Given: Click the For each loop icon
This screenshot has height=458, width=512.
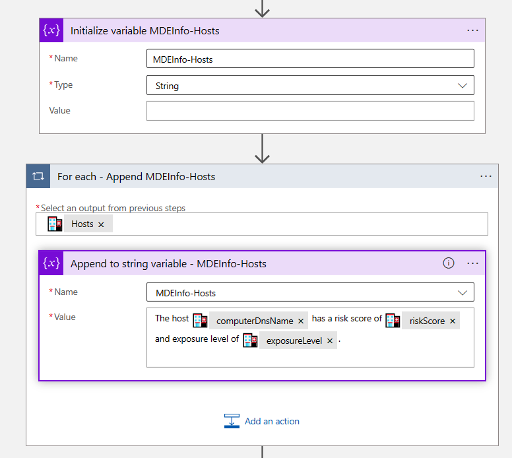Looking at the screenshot, I should [x=38, y=176].
